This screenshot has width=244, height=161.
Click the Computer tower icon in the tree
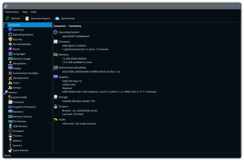[6, 25]
